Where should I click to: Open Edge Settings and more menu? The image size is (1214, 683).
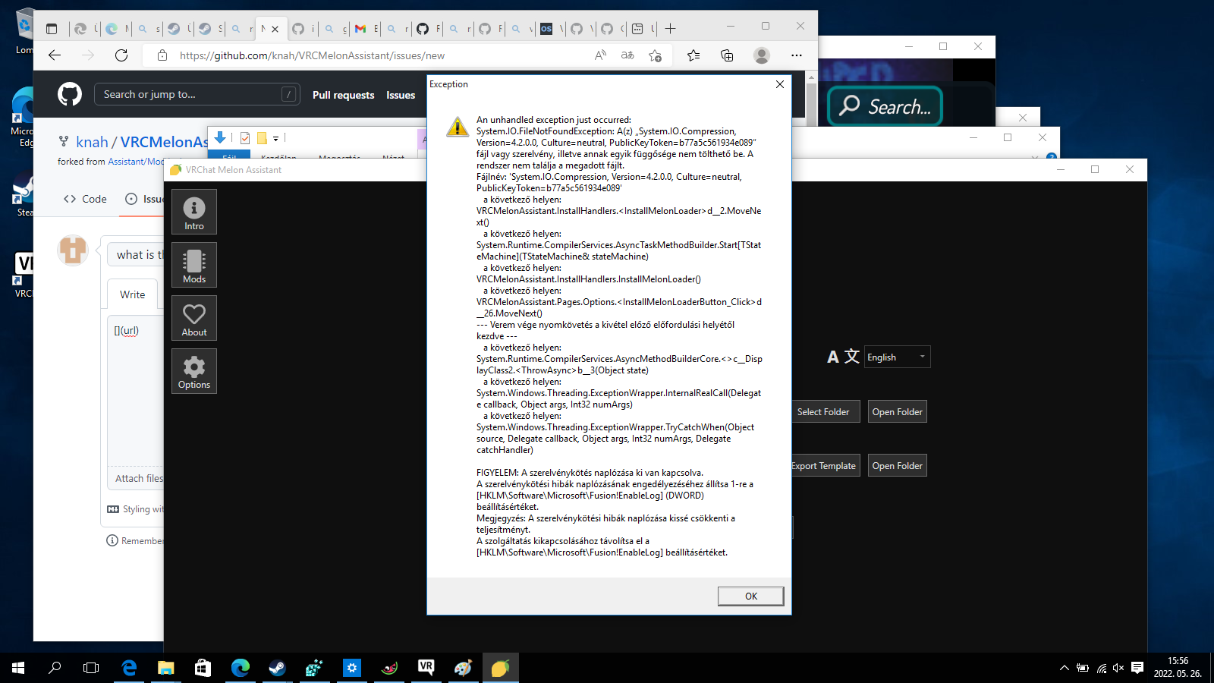[x=796, y=55]
